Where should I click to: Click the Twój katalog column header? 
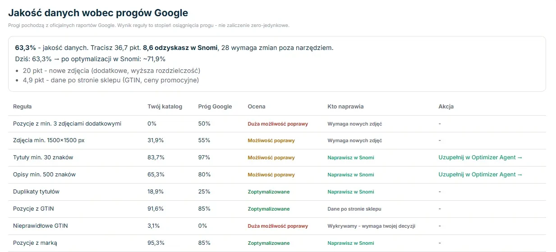tap(165, 107)
